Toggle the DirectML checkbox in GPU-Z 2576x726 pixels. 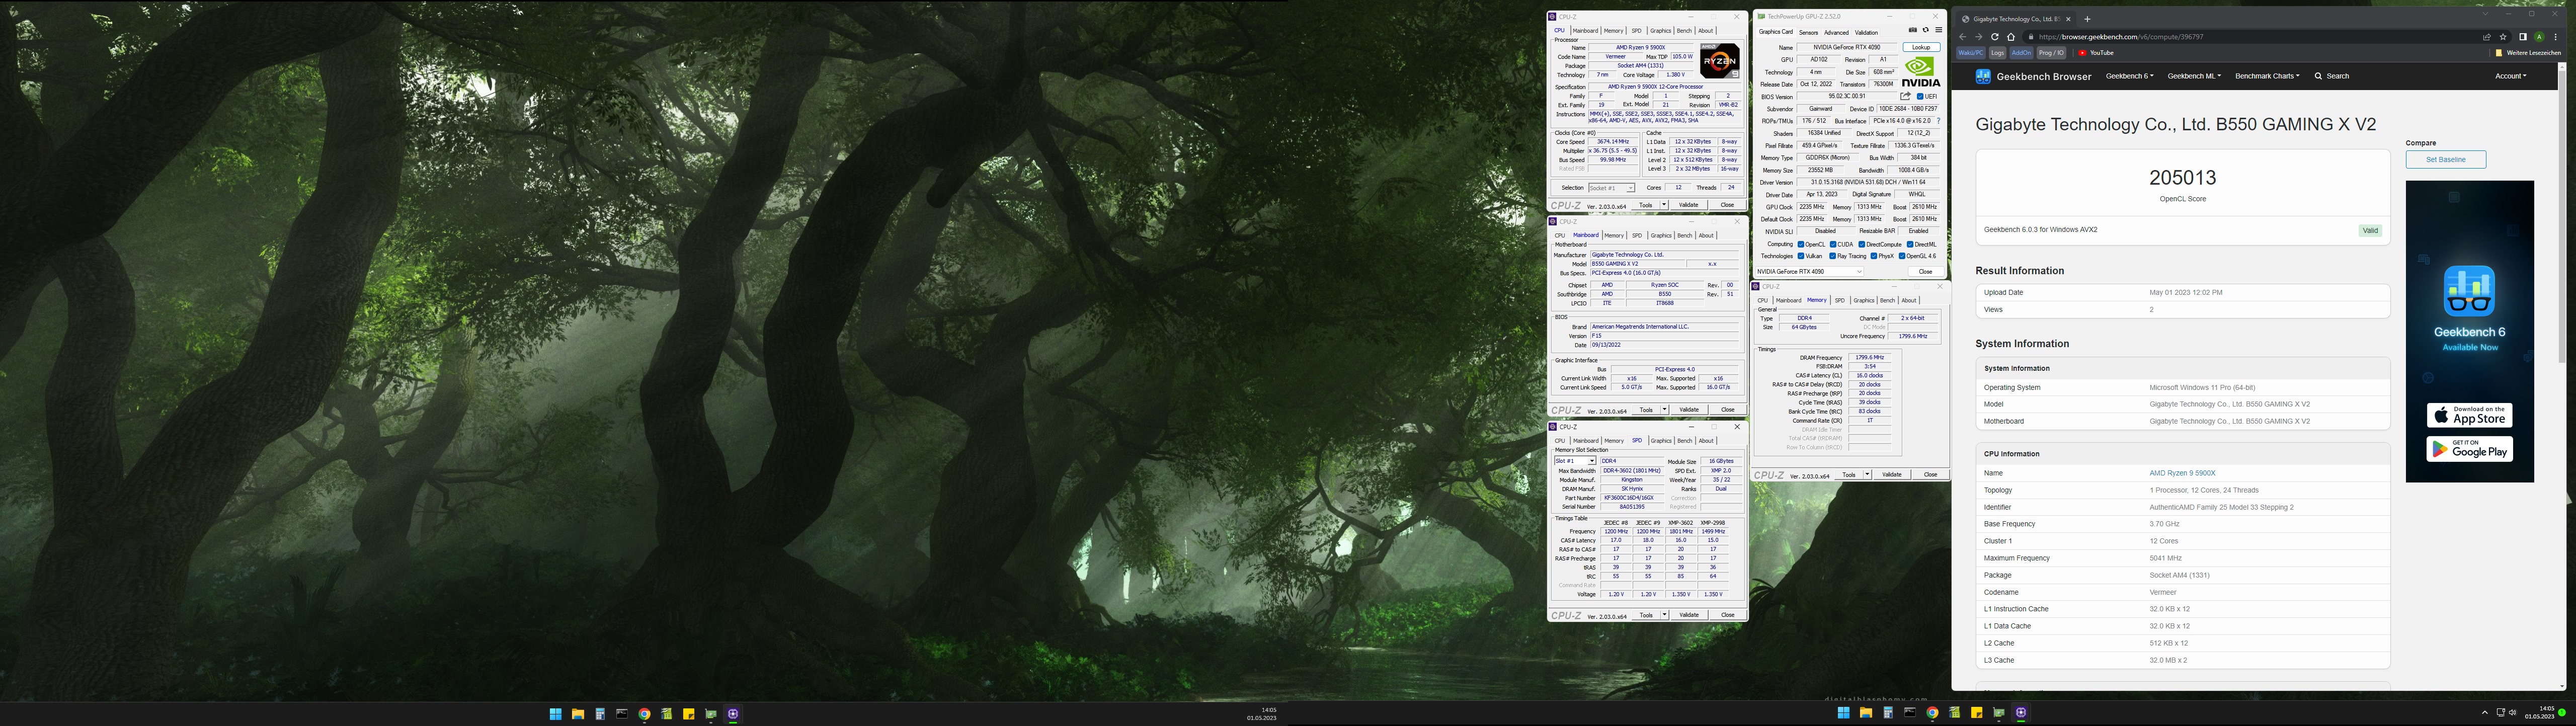click(1910, 244)
